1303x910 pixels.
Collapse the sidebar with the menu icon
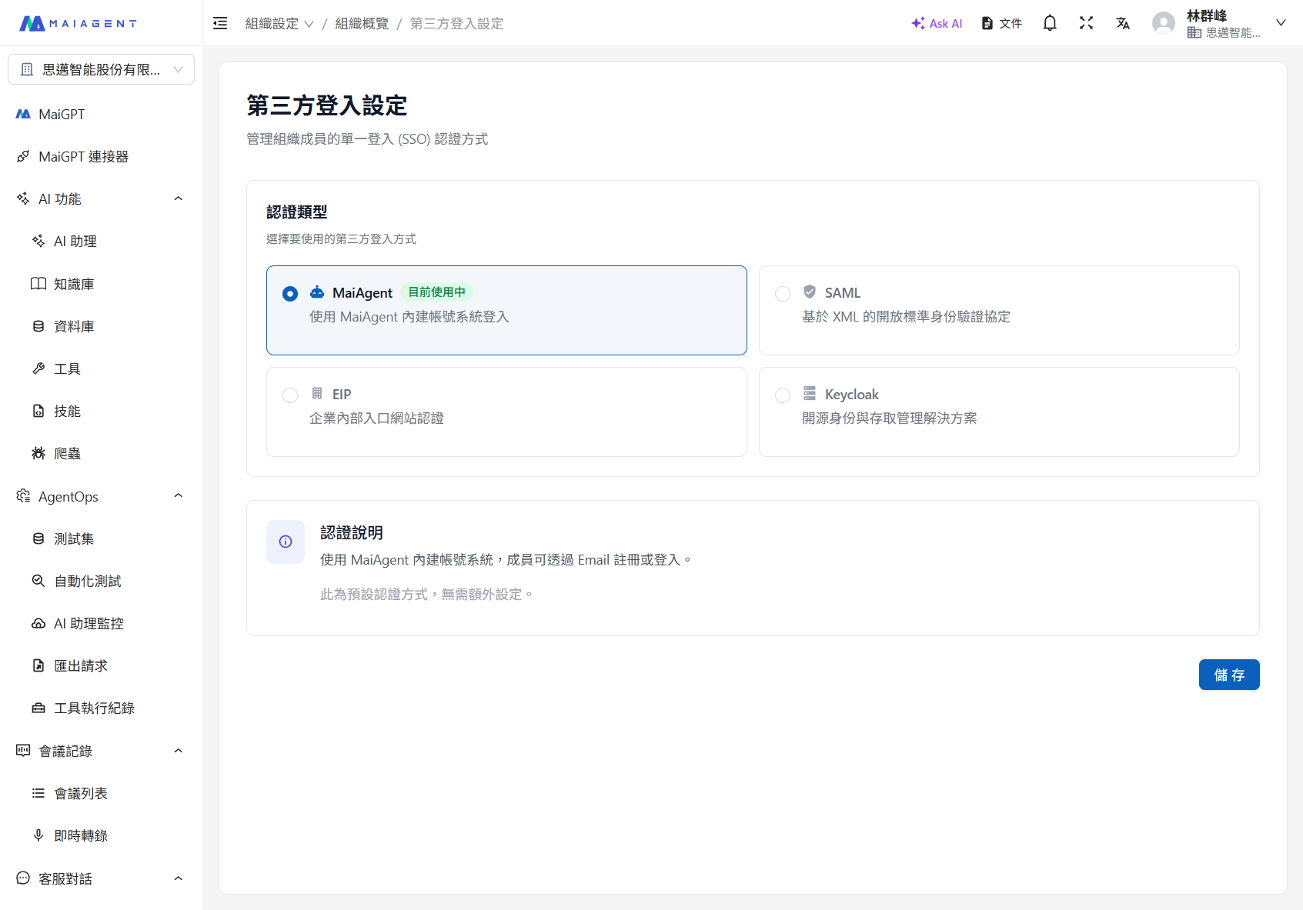tap(219, 23)
